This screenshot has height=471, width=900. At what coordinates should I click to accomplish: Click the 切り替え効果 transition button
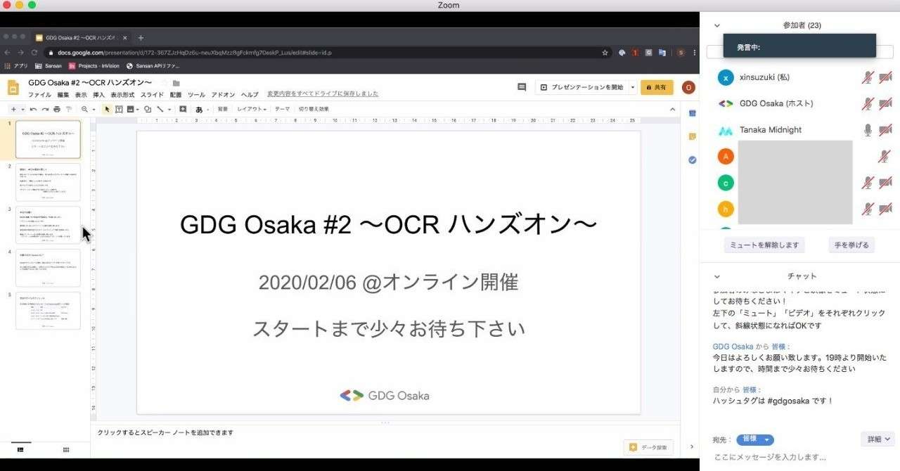[314, 109]
